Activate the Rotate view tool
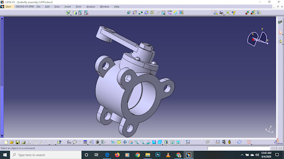 (131, 142)
